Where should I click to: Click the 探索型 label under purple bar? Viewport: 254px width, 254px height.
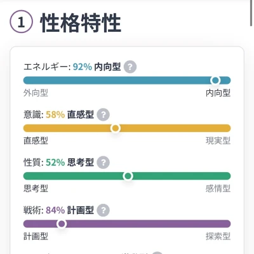(x=218, y=236)
